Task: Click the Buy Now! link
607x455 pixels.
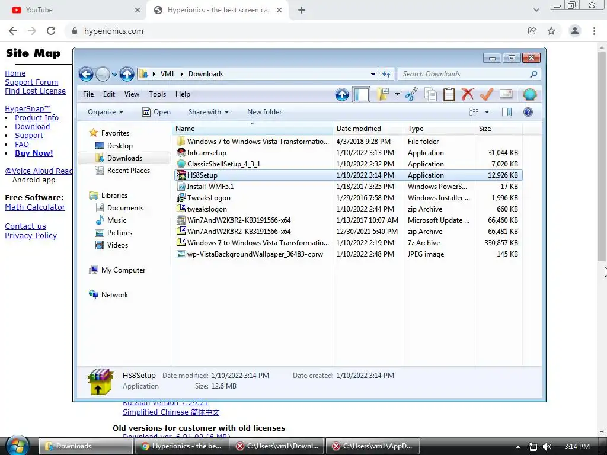Action: (34, 153)
